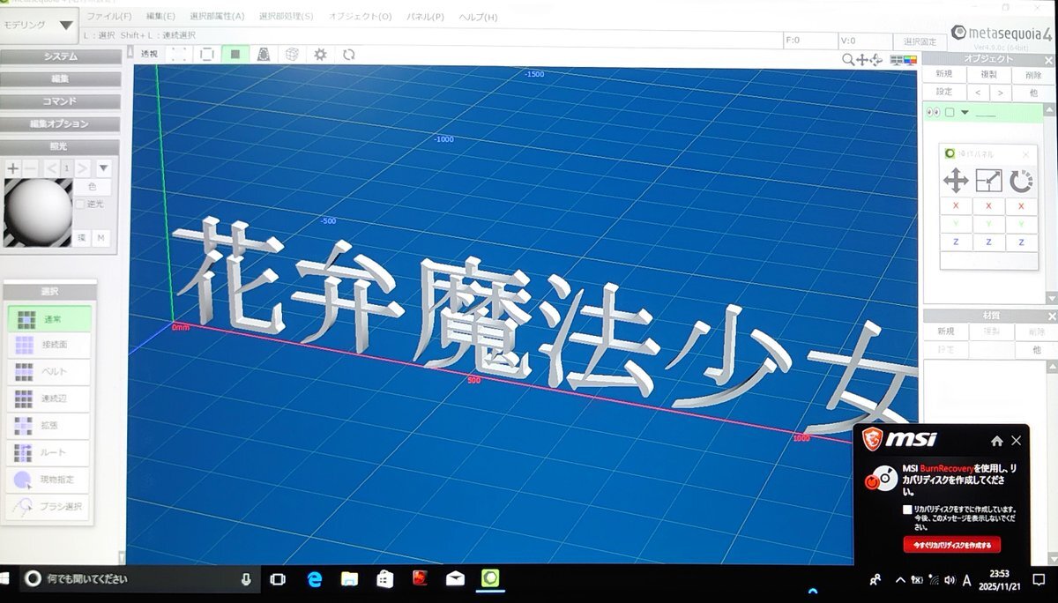Click the move tool in the operation panel
Viewport: 1058px width, 603px height.
point(956,182)
